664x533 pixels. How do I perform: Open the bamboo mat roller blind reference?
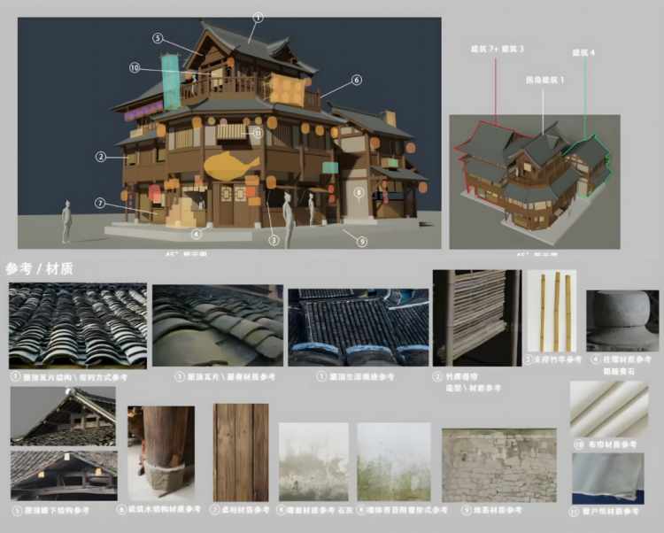pyautogui.click(x=477, y=318)
